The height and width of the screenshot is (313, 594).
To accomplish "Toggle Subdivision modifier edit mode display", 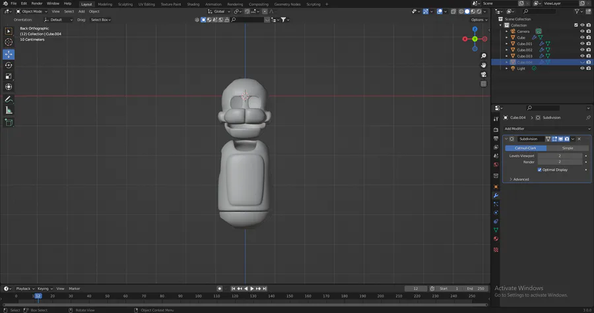I will click(x=554, y=139).
